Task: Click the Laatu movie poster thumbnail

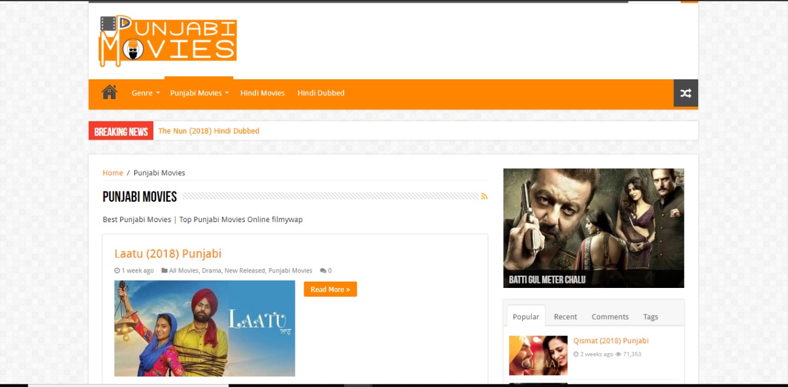Action: tap(204, 328)
